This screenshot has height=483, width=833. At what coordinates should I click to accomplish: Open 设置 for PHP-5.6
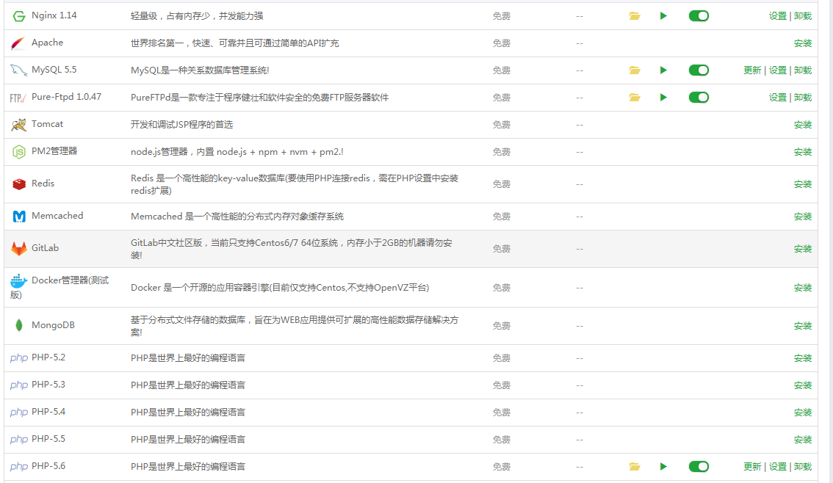[x=778, y=467]
